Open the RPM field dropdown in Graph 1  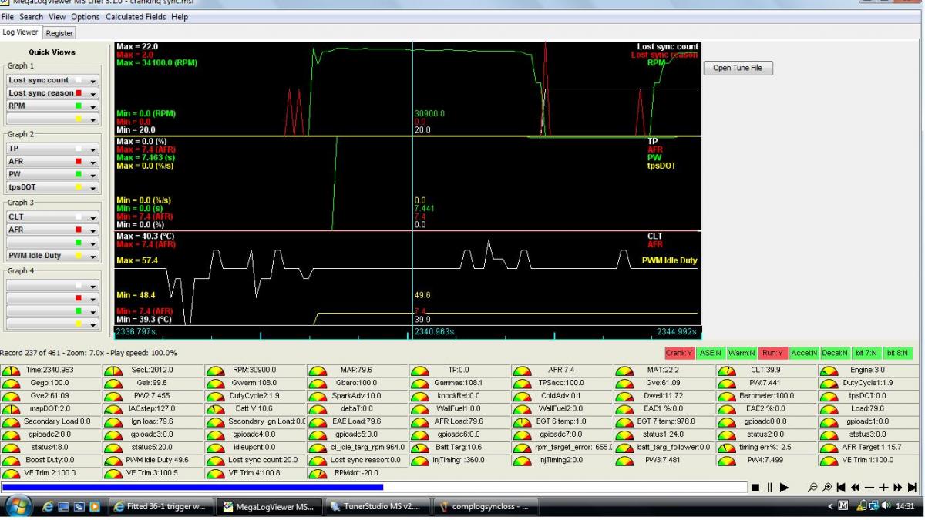click(93, 106)
